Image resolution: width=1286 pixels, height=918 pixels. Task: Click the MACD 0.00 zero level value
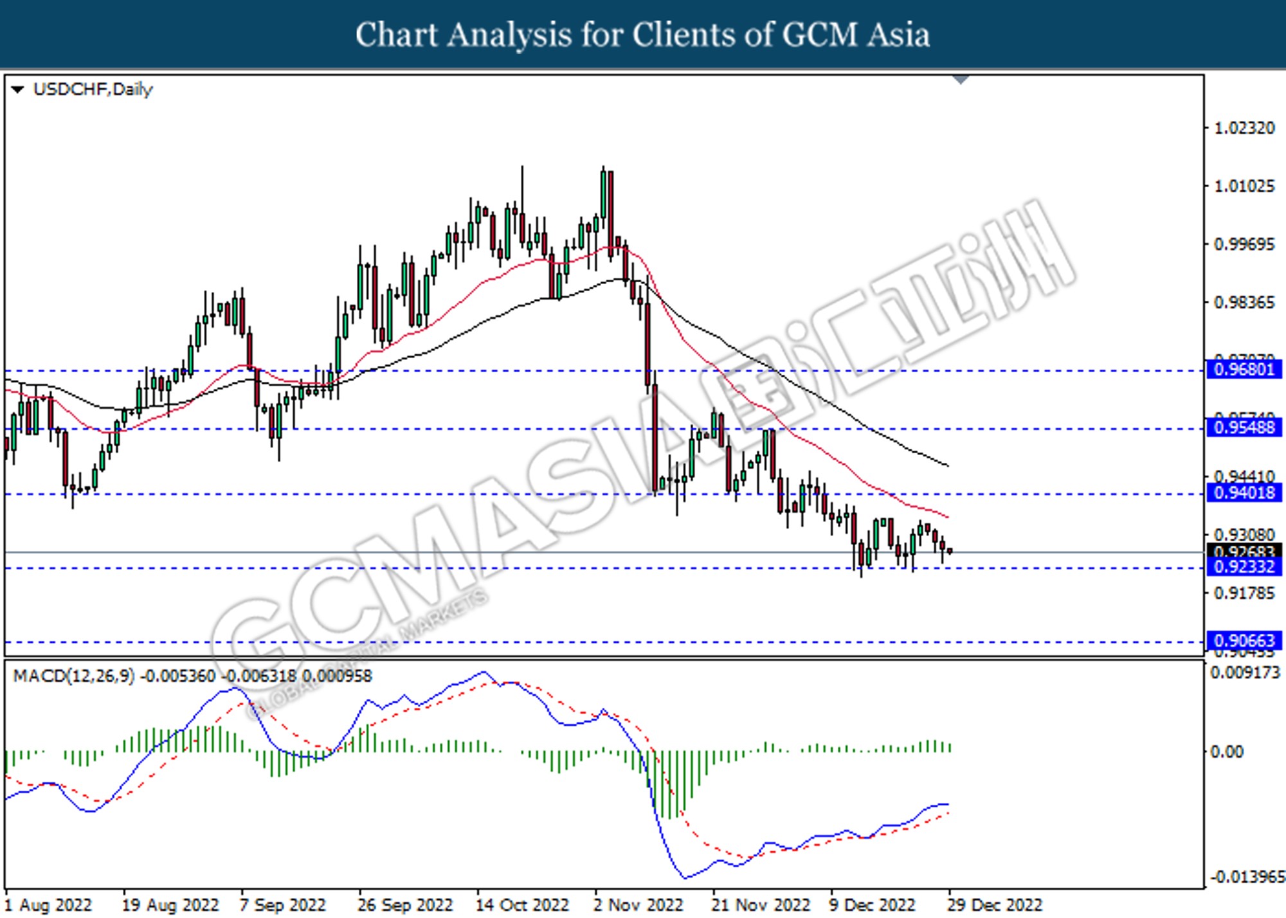(1227, 751)
